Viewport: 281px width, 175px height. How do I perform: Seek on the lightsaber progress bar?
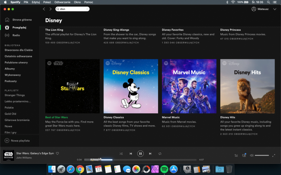click(x=140, y=160)
